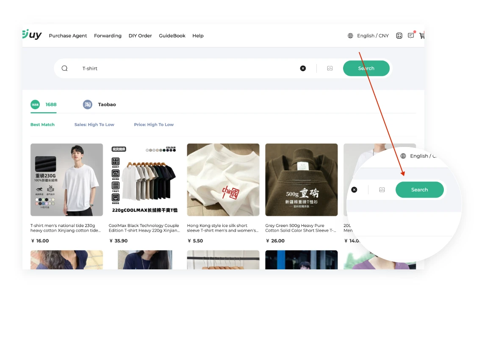Click the Taobao round logo icon
The height and width of the screenshot is (360, 504).
88,104
